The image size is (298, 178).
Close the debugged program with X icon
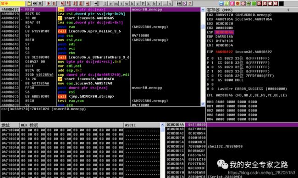pyautogui.click(x=40, y=3)
